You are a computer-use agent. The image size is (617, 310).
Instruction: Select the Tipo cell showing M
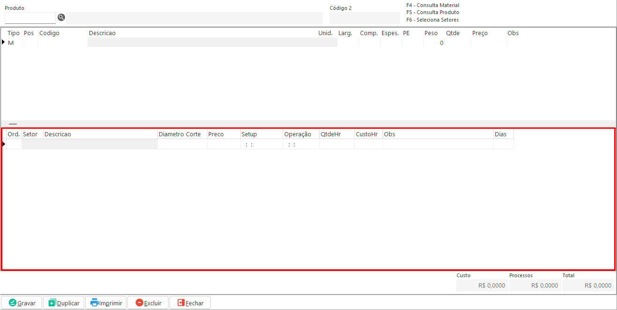pyautogui.click(x=11, y=43)
